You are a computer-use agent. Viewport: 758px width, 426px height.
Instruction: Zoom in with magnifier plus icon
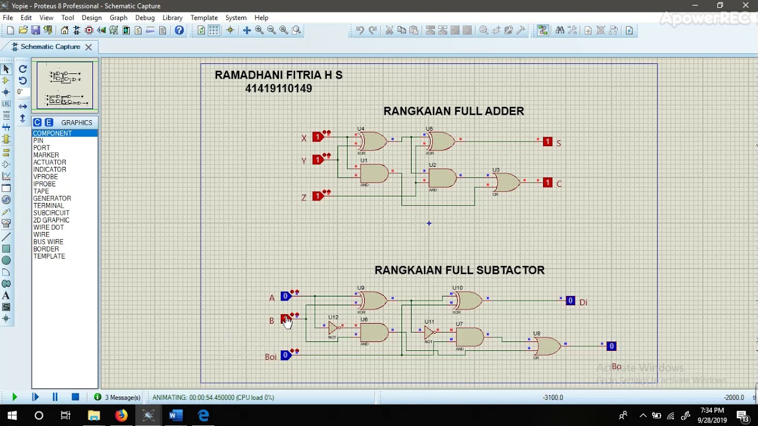coord(259,30)
